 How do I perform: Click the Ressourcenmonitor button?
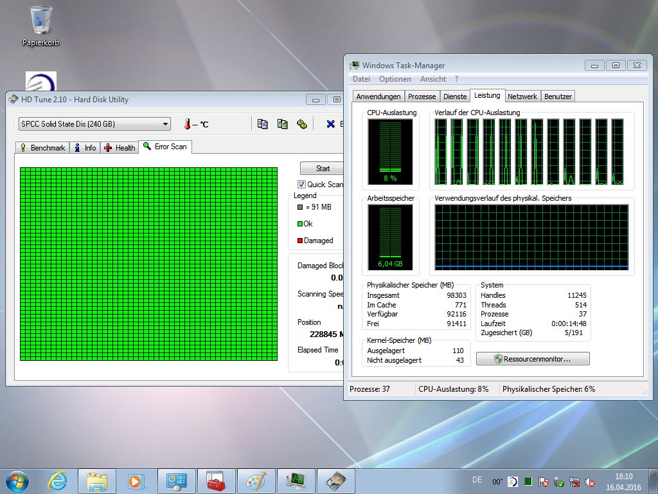click(x=533, y=359)
